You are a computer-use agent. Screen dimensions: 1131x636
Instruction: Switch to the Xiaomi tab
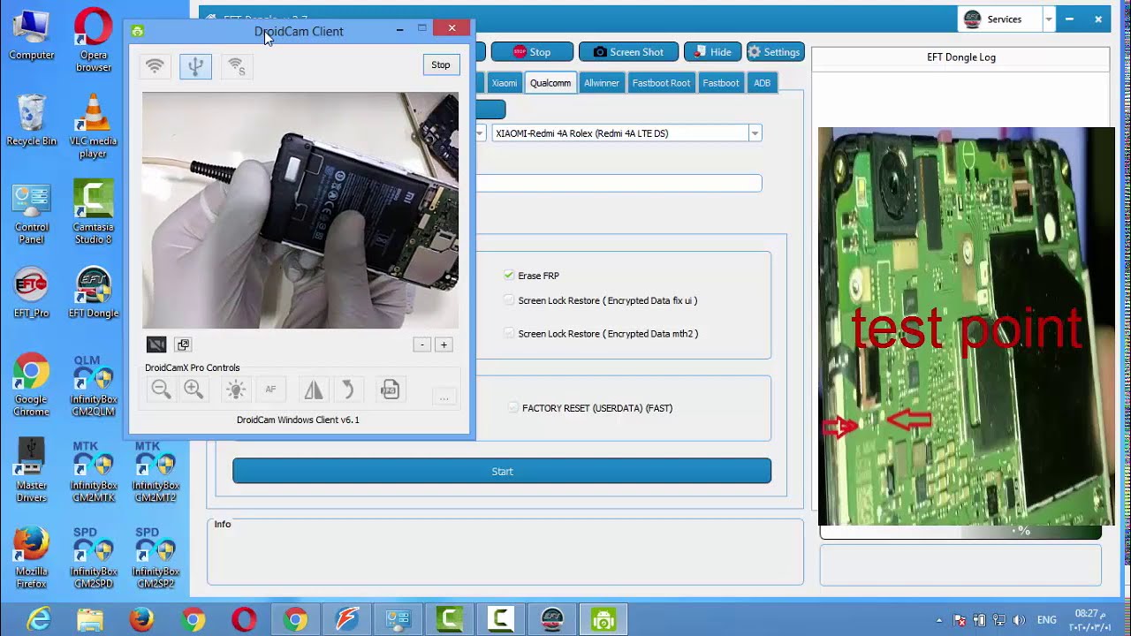[x=504, y=83]
